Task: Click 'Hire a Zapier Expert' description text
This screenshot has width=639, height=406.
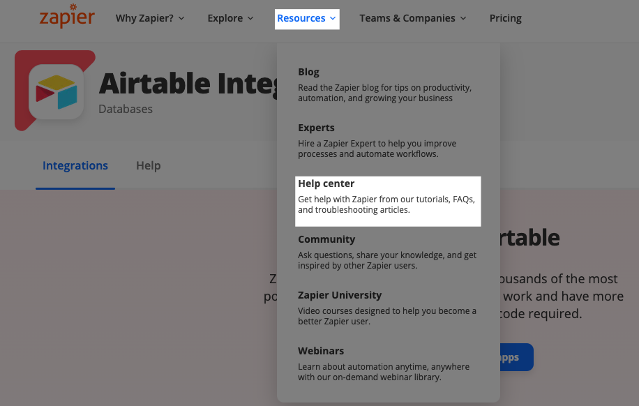Action: pos(377,149)
